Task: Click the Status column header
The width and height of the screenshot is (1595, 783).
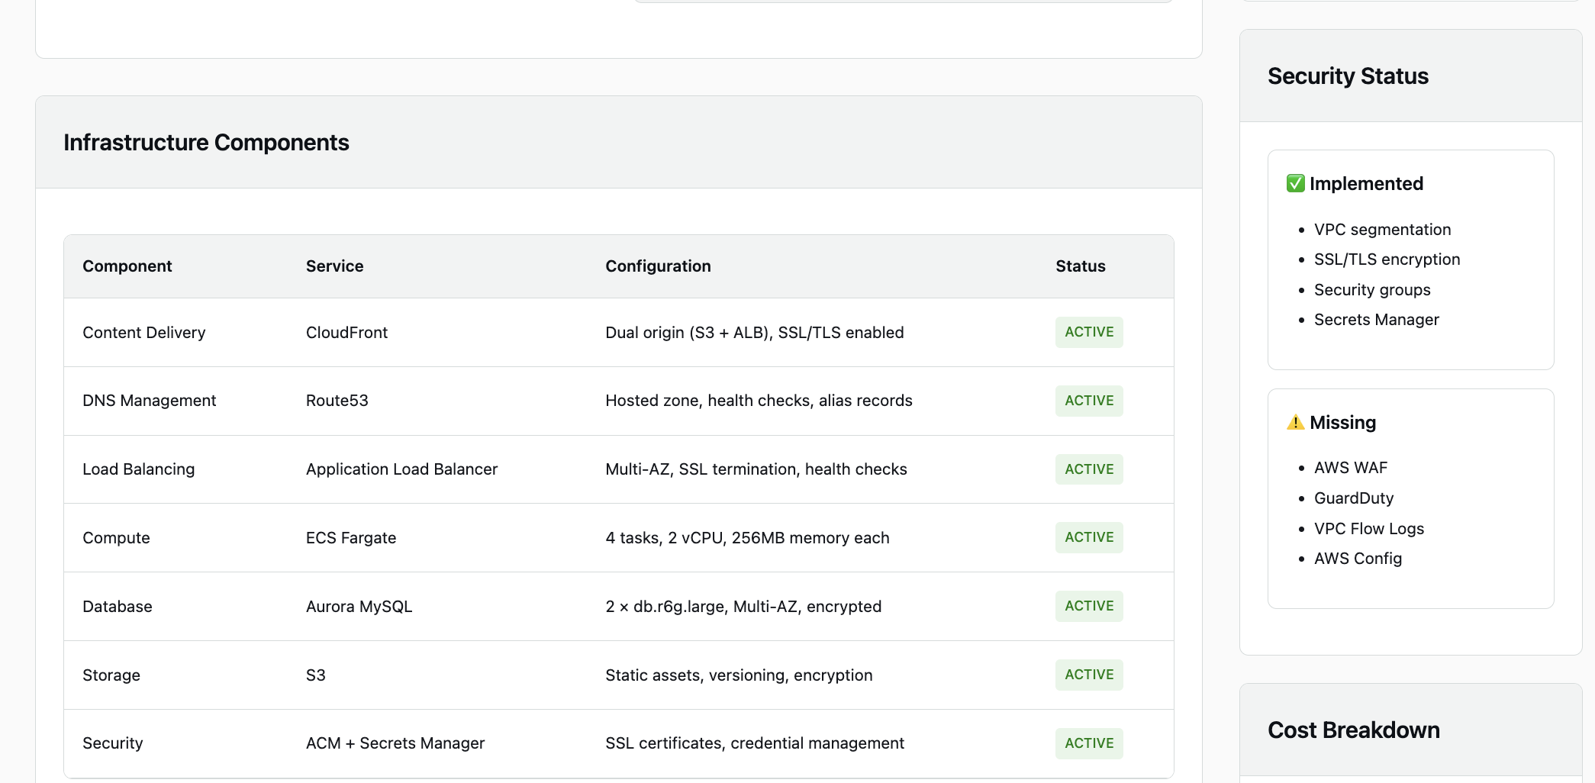Action: 1080,266
